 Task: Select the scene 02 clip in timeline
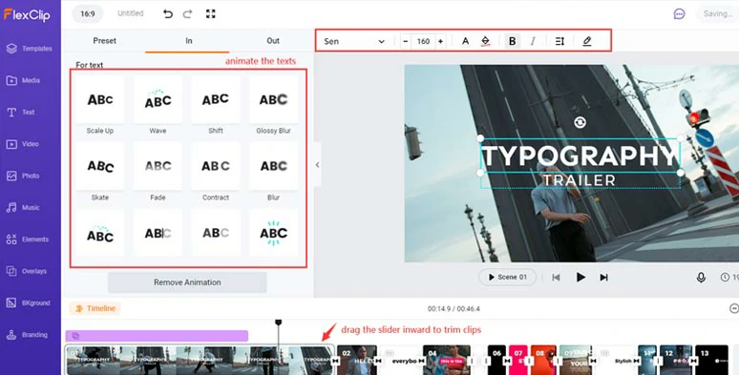[357, 361]
